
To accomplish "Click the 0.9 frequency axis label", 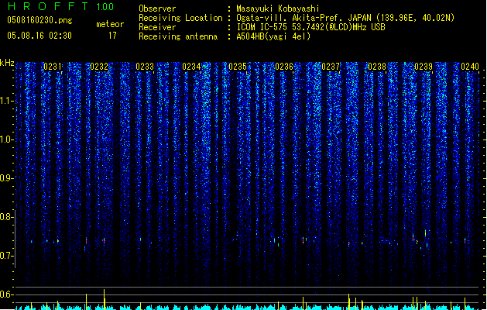I will tap(6, 178).
